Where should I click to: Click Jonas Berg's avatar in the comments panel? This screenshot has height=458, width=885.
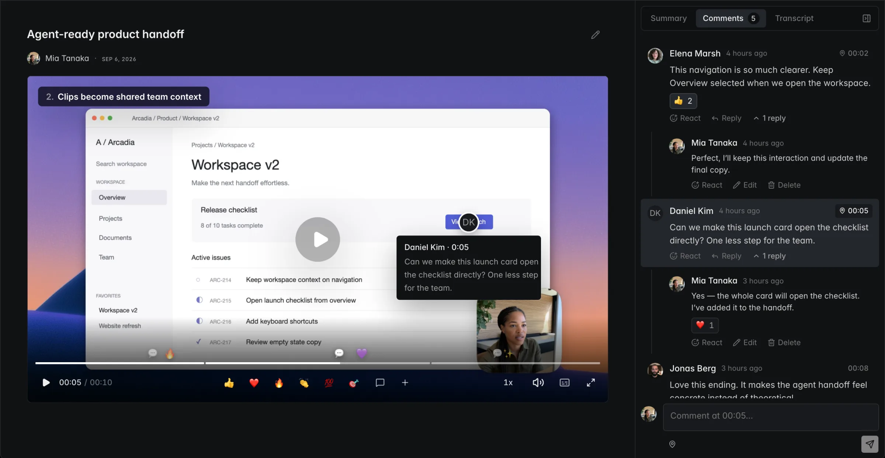pyautogui.click(x=655, y=370)
